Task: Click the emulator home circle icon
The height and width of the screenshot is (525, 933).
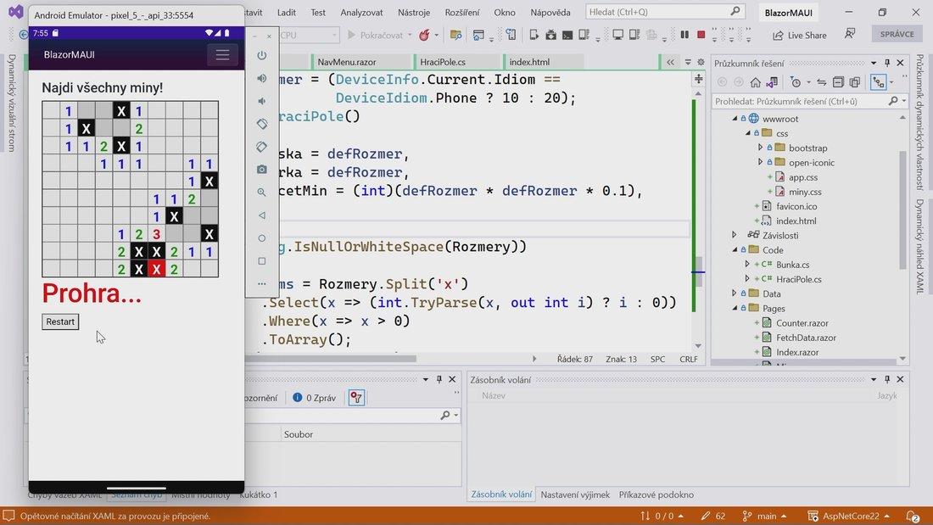Action: [262, 238]
